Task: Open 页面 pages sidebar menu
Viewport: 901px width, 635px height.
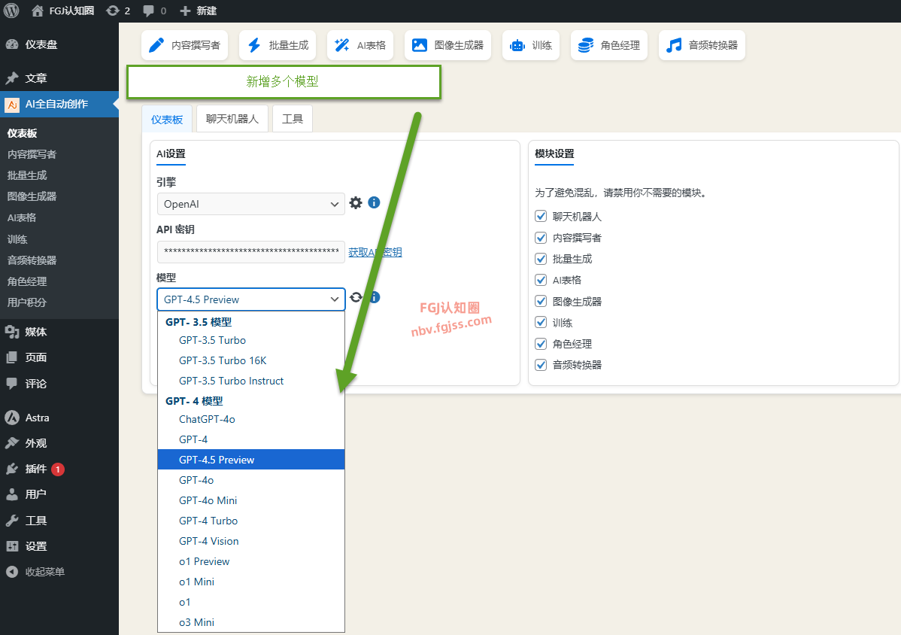Action: [x=59, y=357]
